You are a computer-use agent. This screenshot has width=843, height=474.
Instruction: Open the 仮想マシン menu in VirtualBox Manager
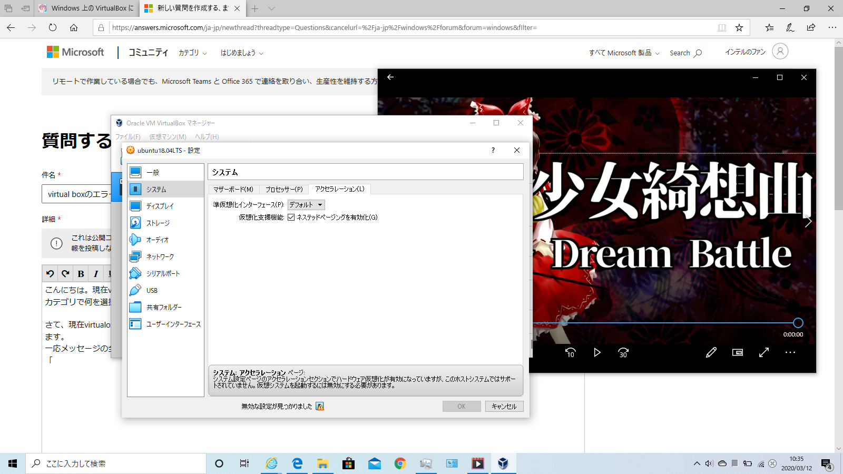pyautogui.click(x=168, y=136)
